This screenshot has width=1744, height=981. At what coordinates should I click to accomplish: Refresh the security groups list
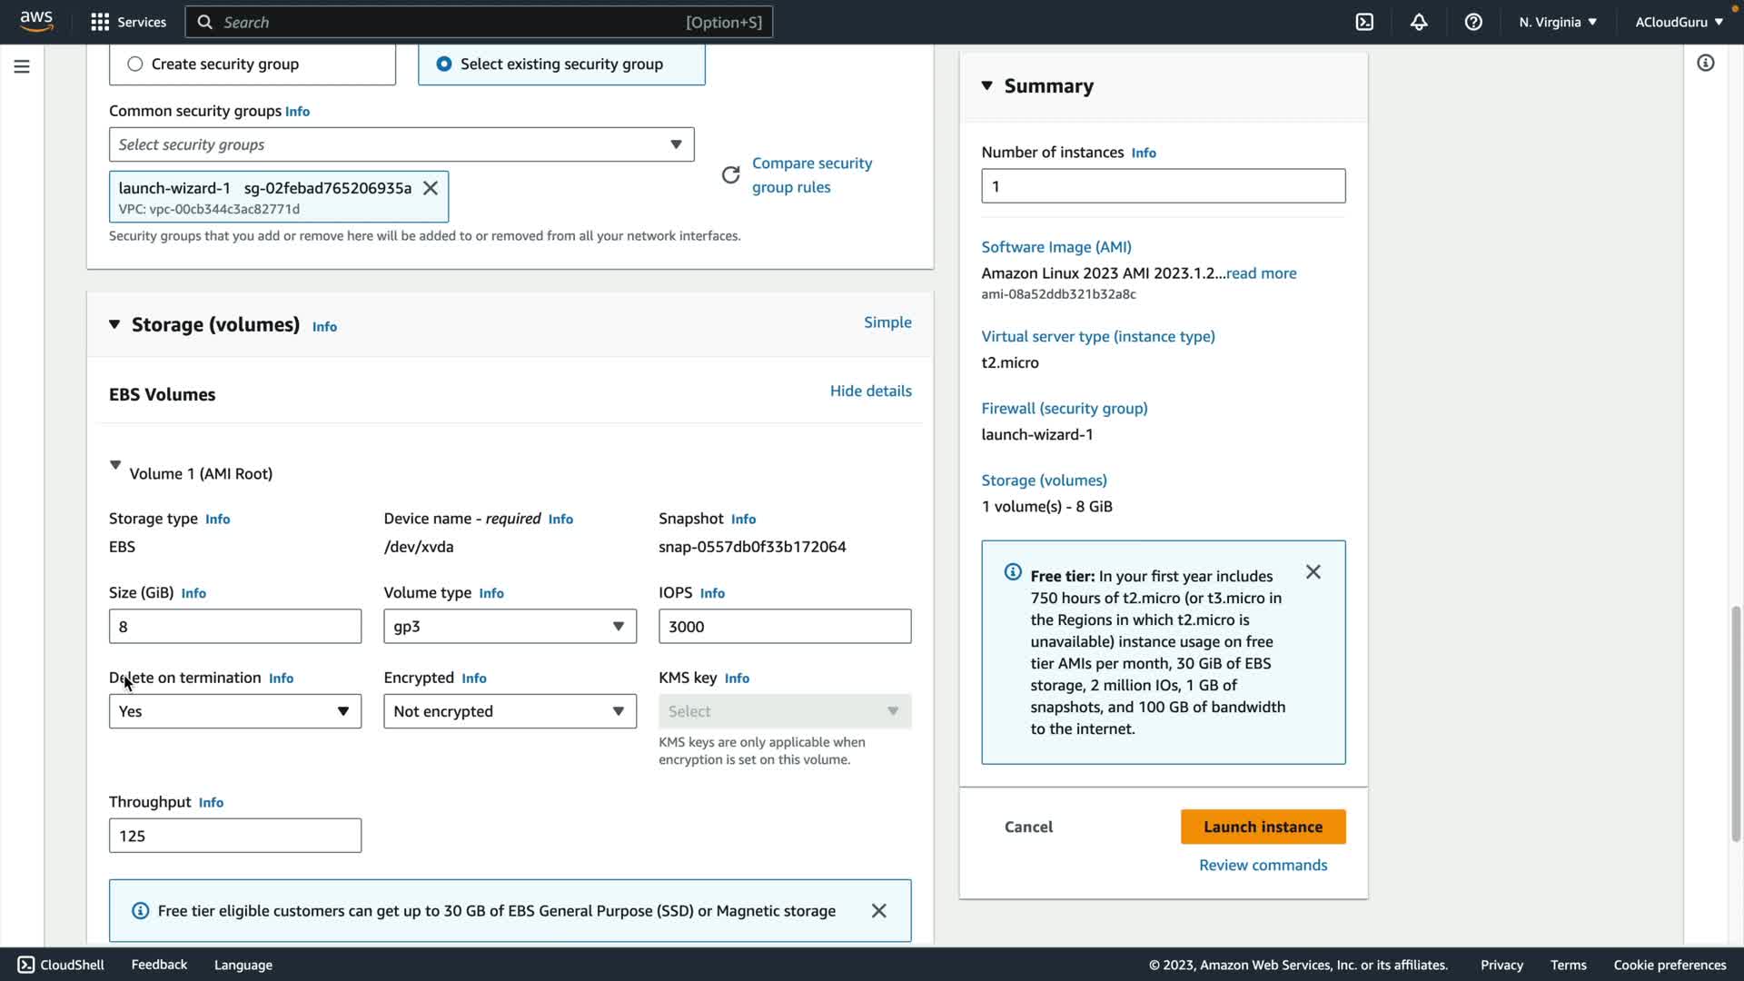click(x=730, y=174)
